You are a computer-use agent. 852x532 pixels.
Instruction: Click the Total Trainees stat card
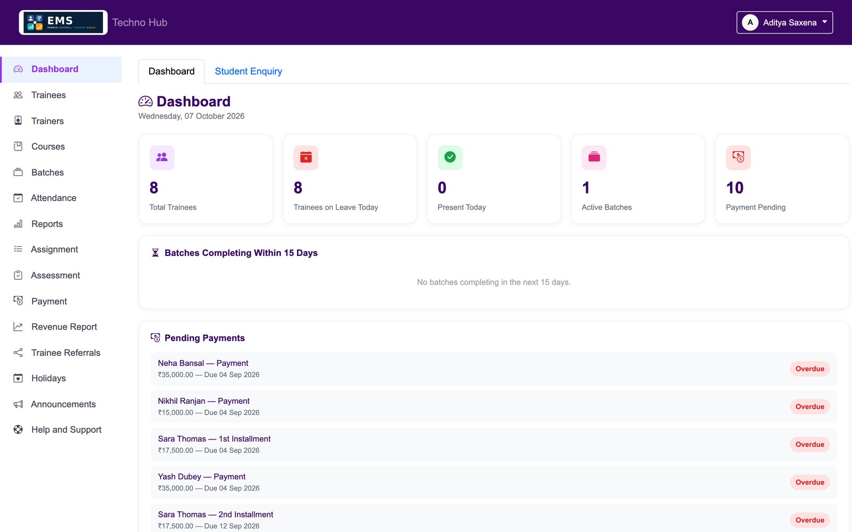206,179
